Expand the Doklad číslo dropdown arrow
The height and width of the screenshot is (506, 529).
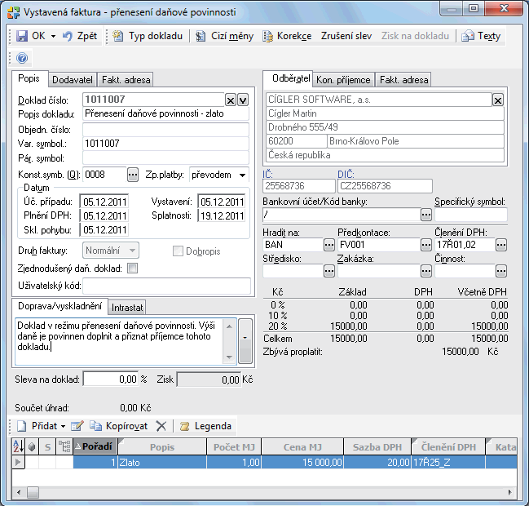pos(243,100)
